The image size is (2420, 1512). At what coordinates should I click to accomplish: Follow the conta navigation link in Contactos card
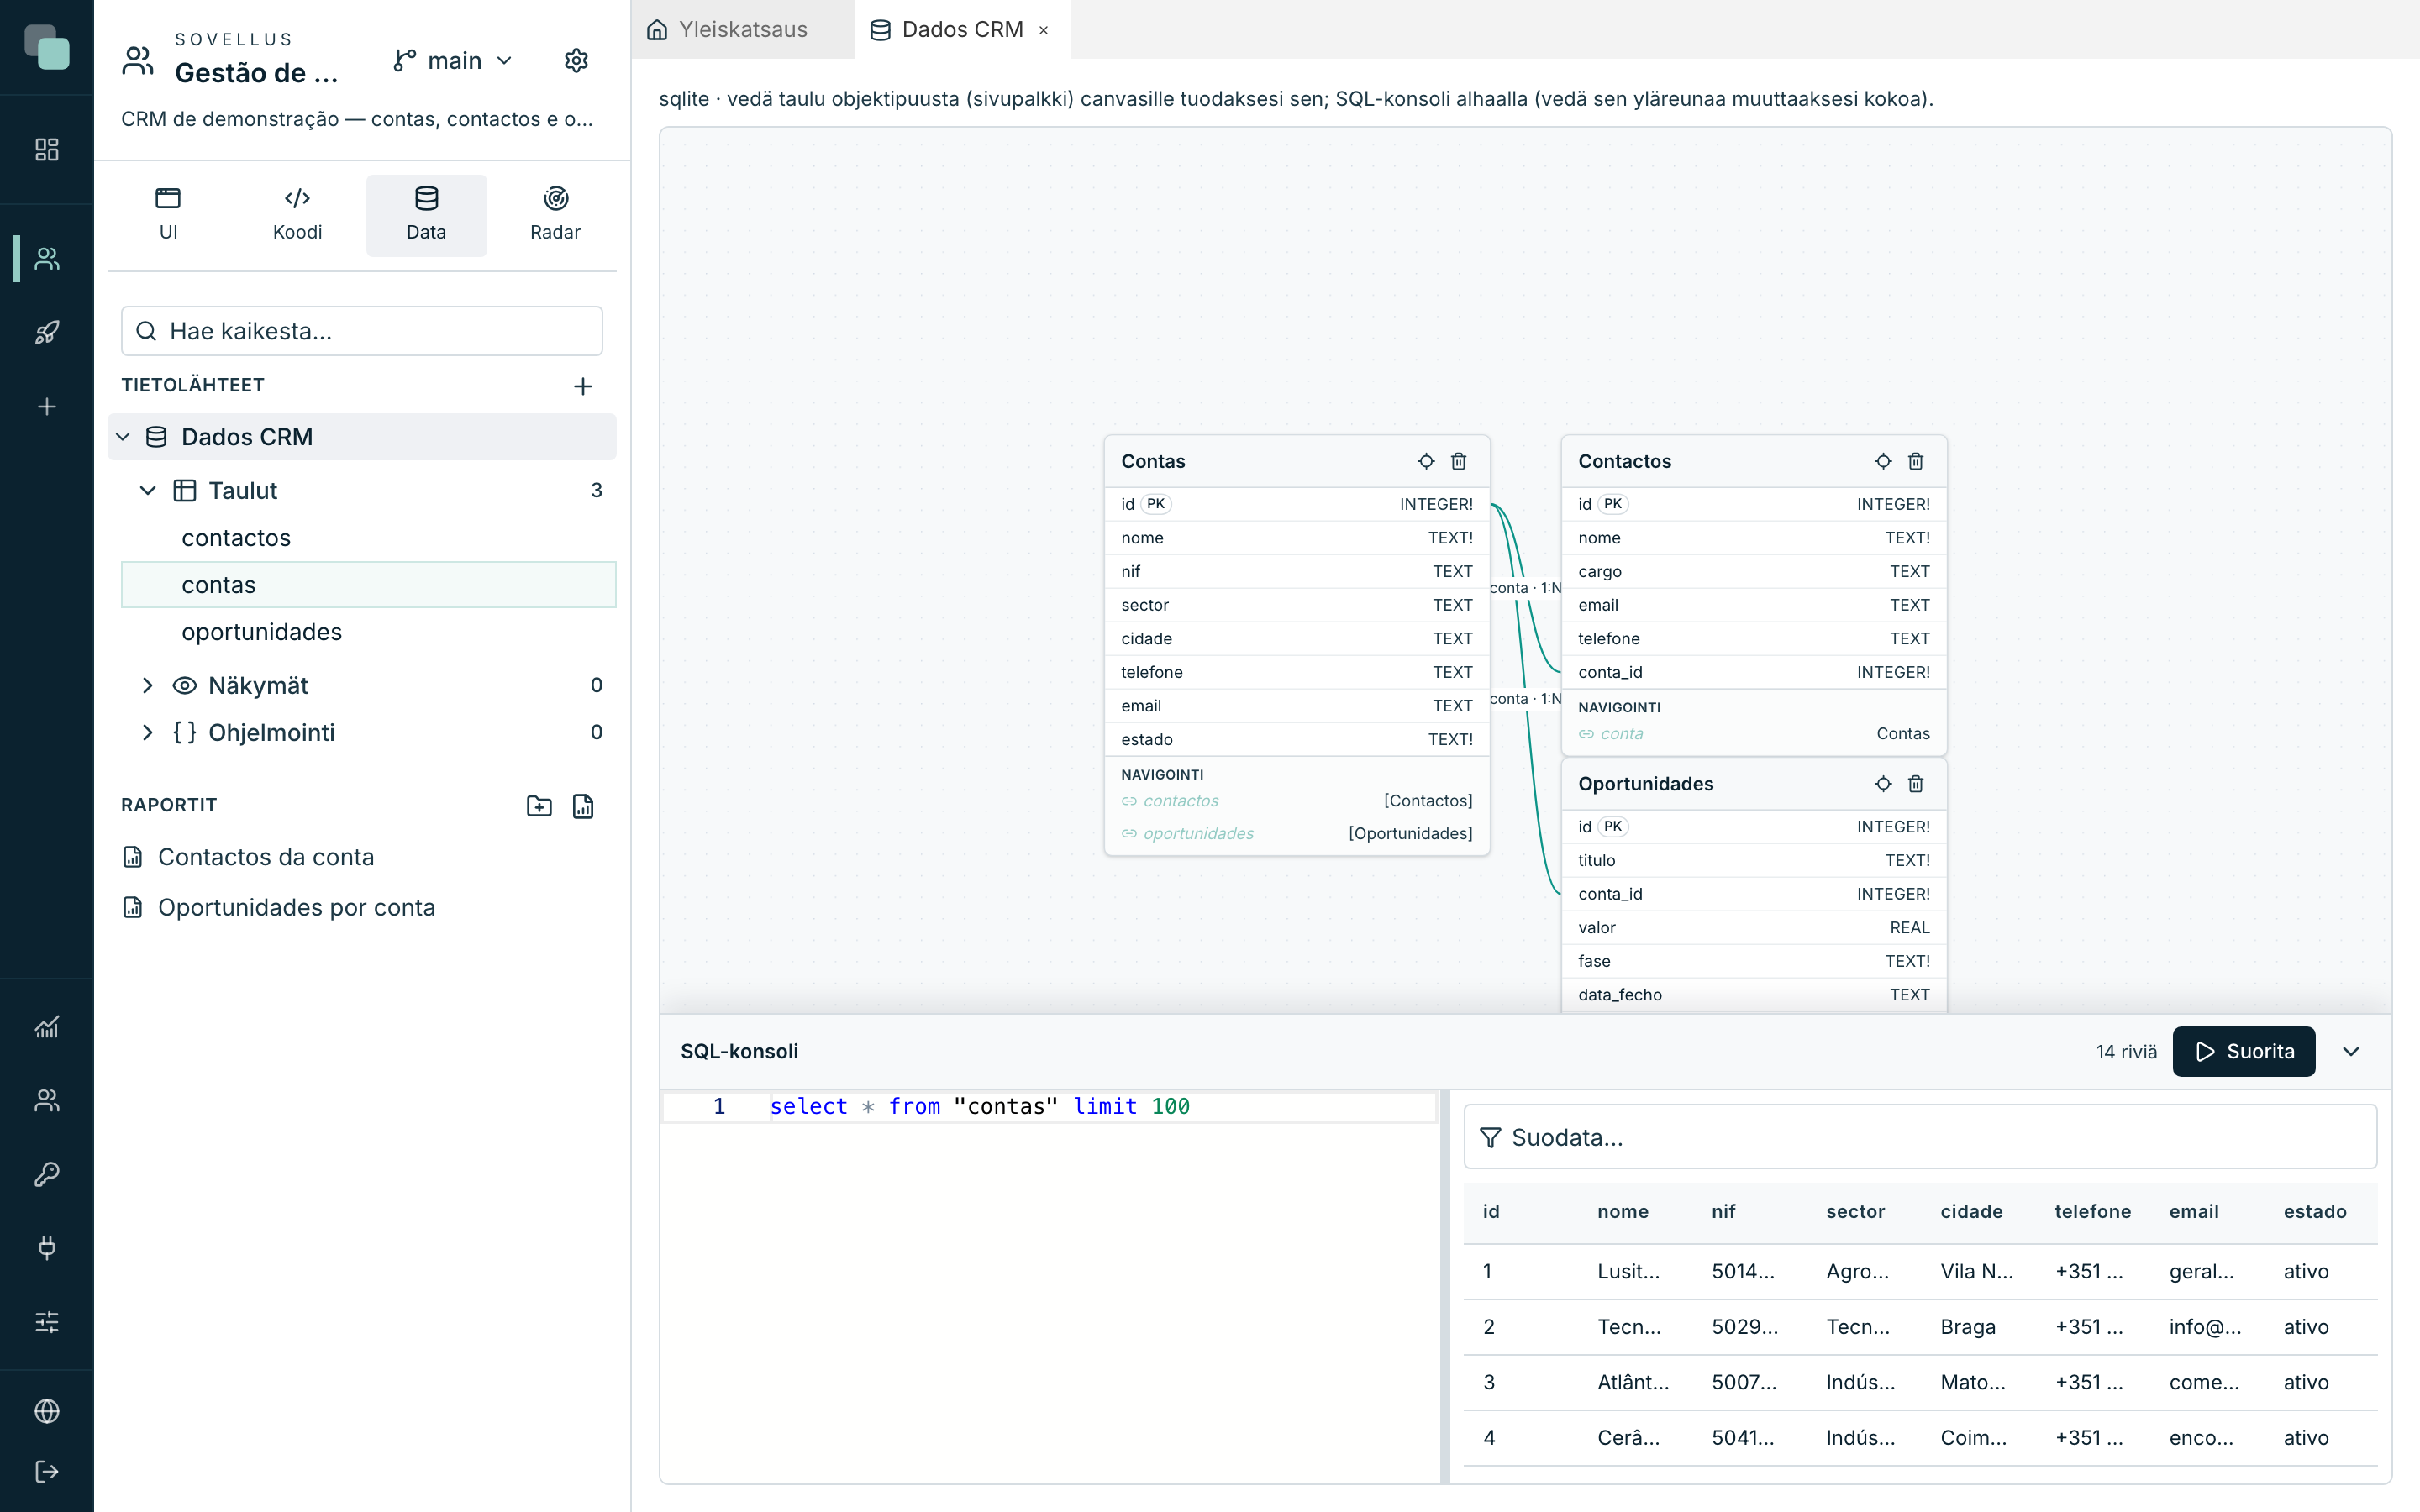[x=1621, y=734]
